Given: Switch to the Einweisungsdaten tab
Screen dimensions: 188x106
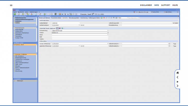Looking at the screenshot, I should tap(74, 18).
